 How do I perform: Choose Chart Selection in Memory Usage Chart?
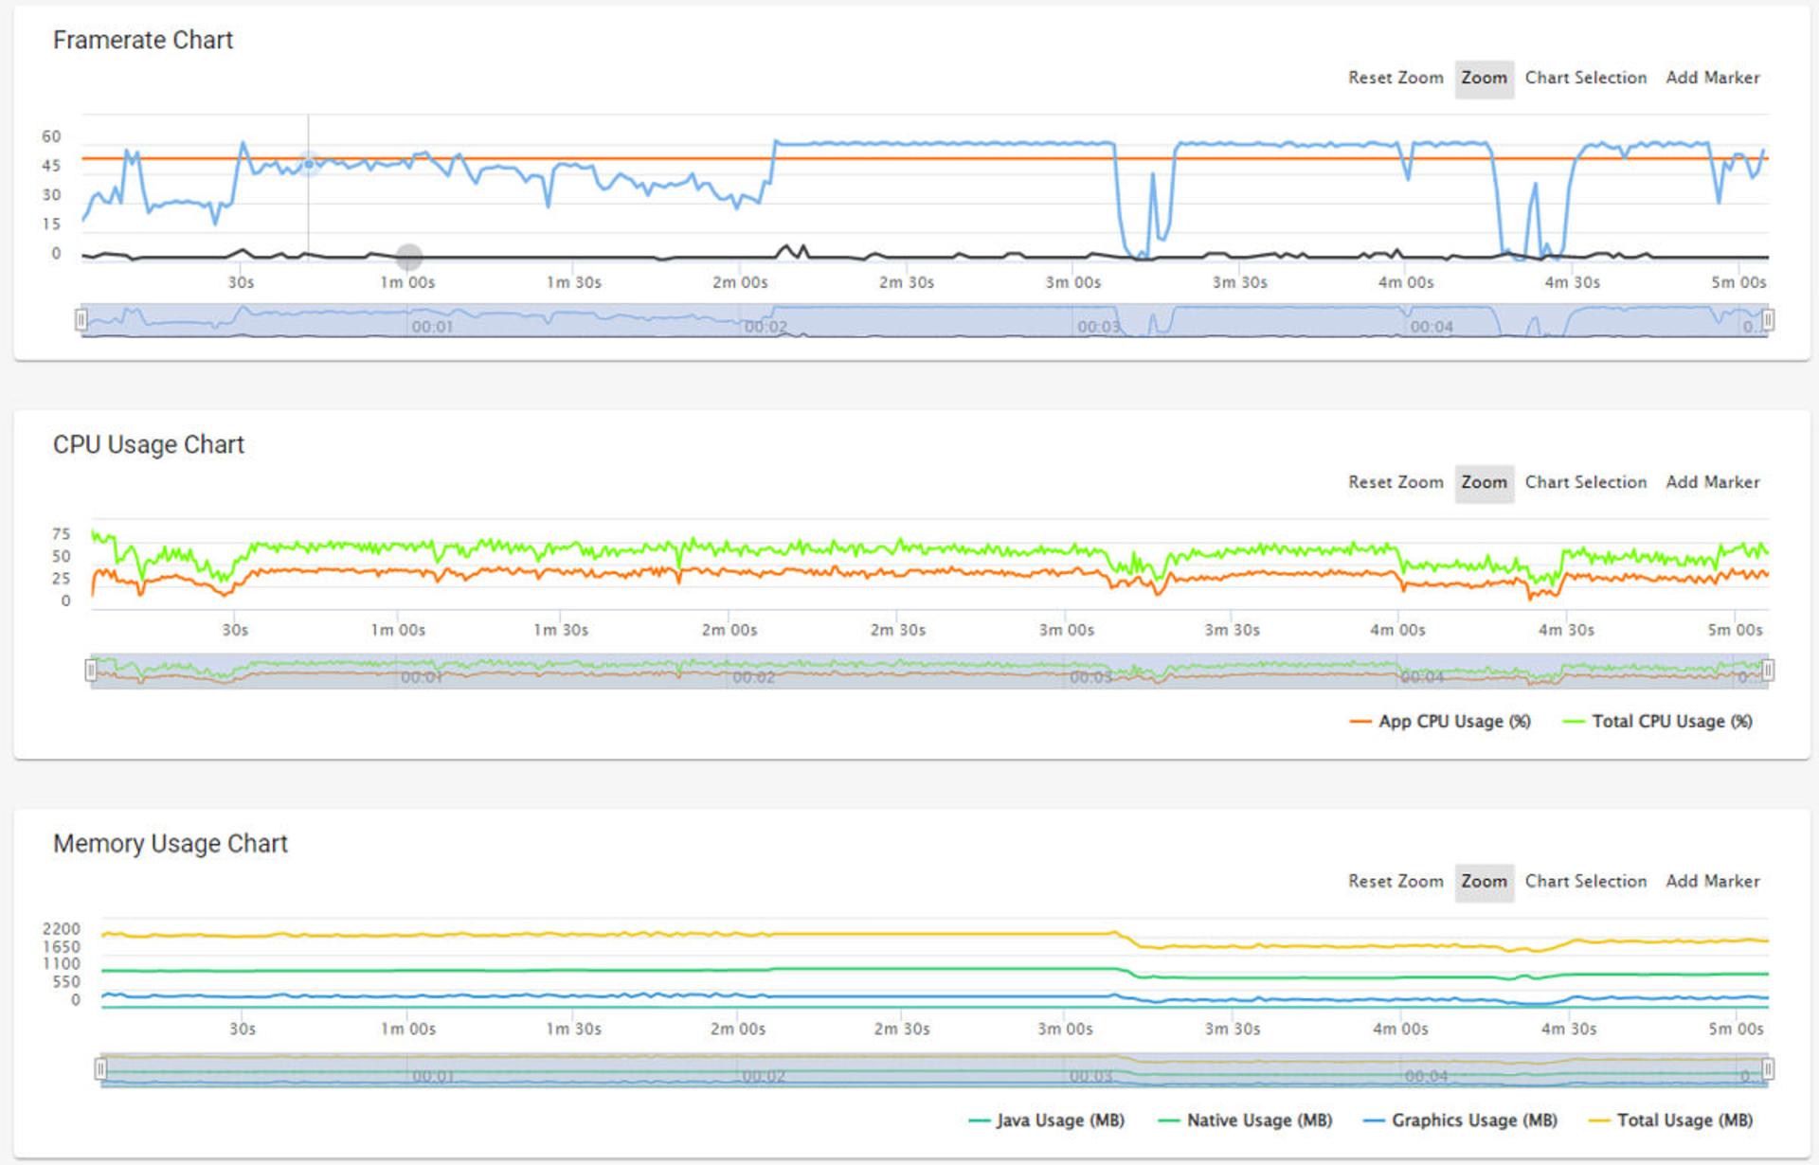(1585, 881)
